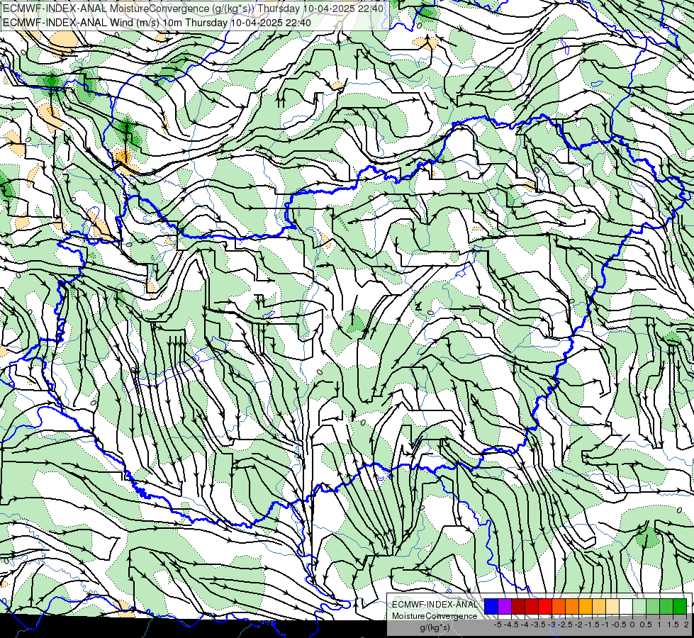
Task: Choose the dark green swatch between 1.5 and 2
Action: tap(680, 606)
